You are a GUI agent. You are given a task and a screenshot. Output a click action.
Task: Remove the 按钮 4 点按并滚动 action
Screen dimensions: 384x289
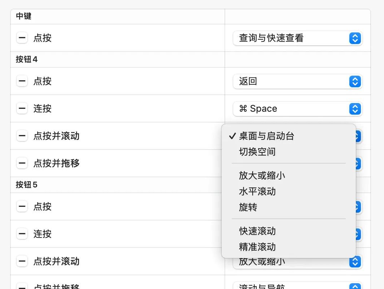coord(22,136)
